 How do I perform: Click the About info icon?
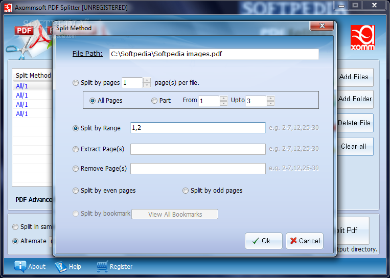point(20,266)
